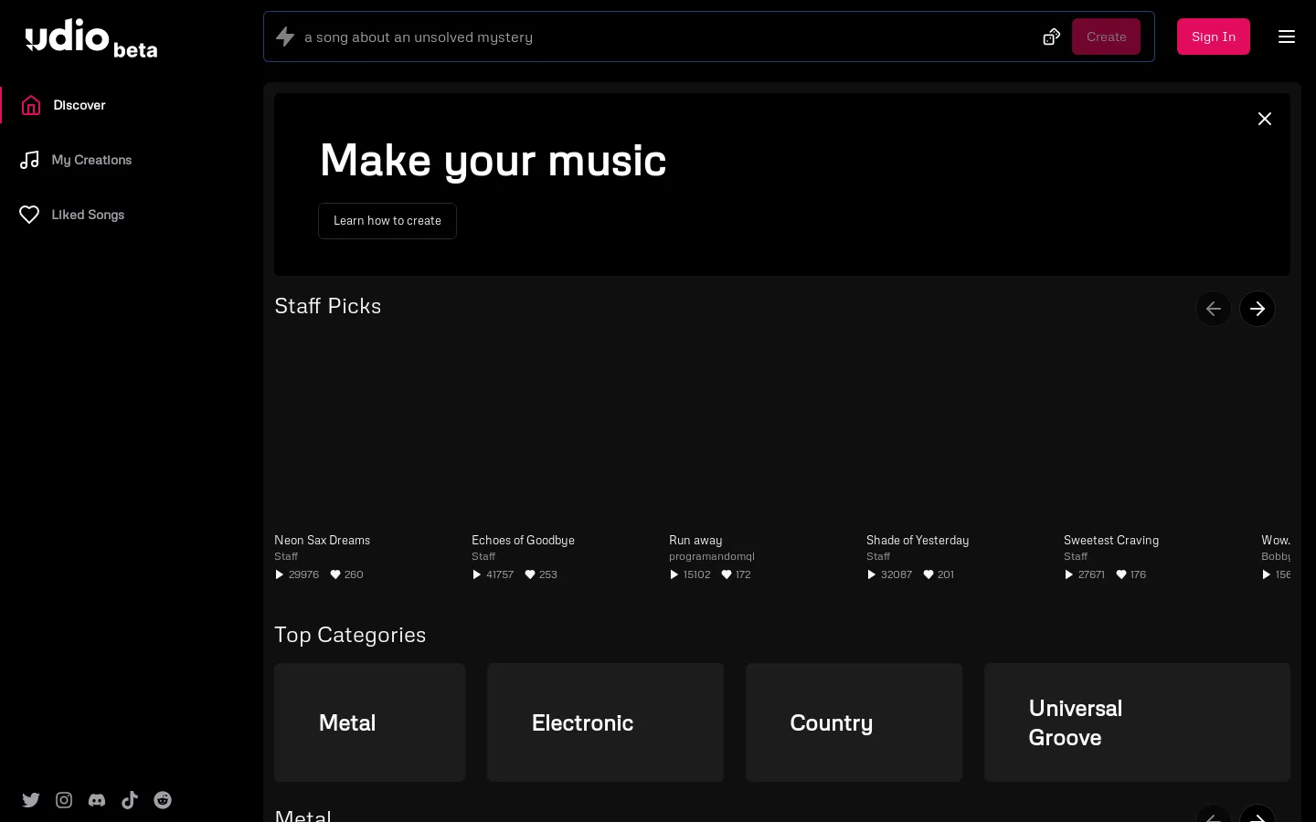This screenshot has width=1316, height=822.
Task: Click the song prompt input field
Action: 640,37
